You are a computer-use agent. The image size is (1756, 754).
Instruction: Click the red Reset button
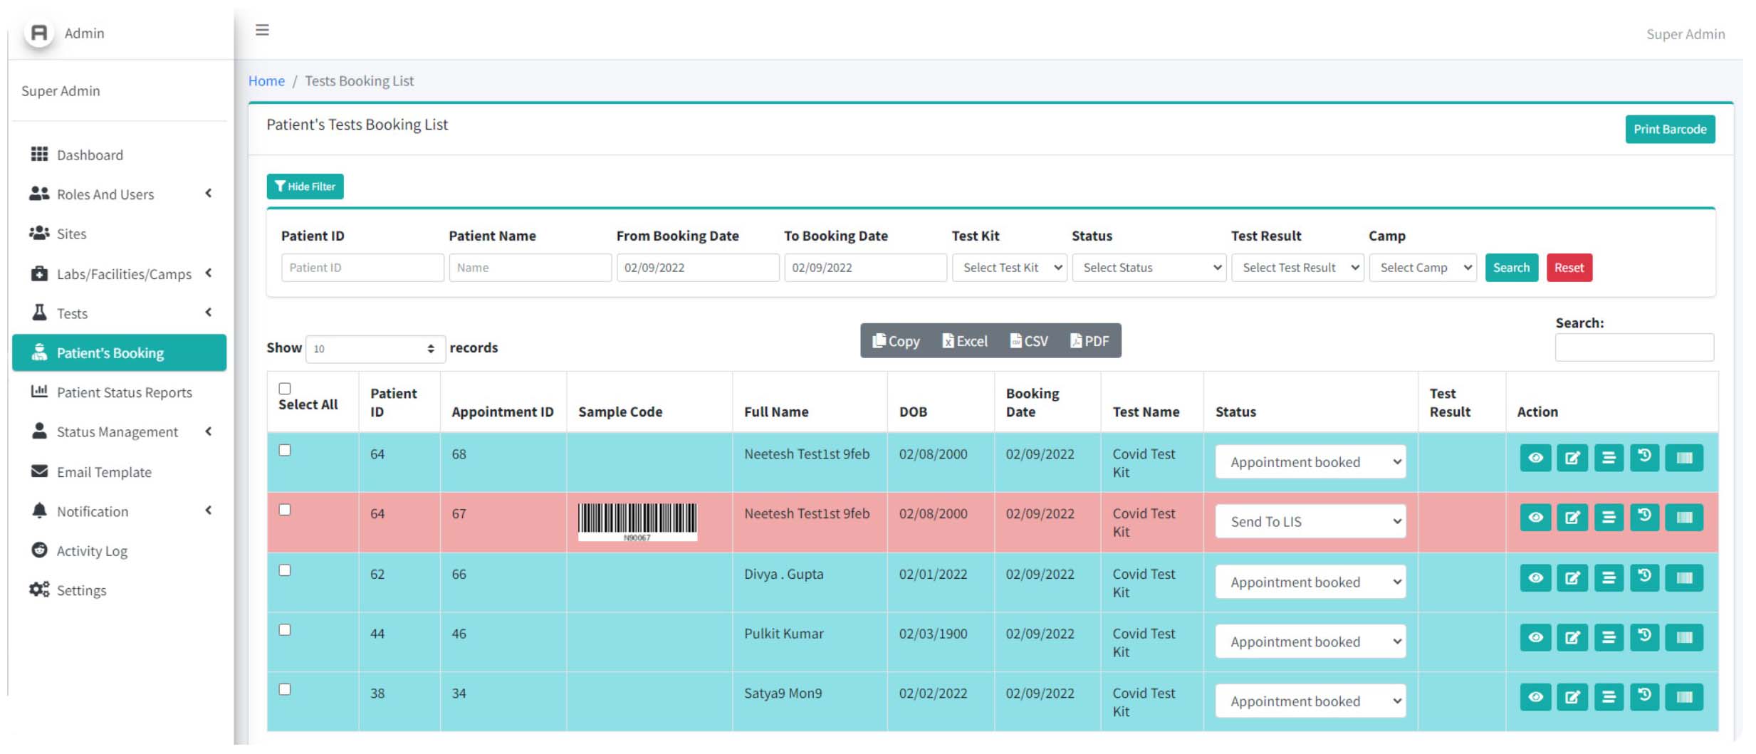(1569, 268)
